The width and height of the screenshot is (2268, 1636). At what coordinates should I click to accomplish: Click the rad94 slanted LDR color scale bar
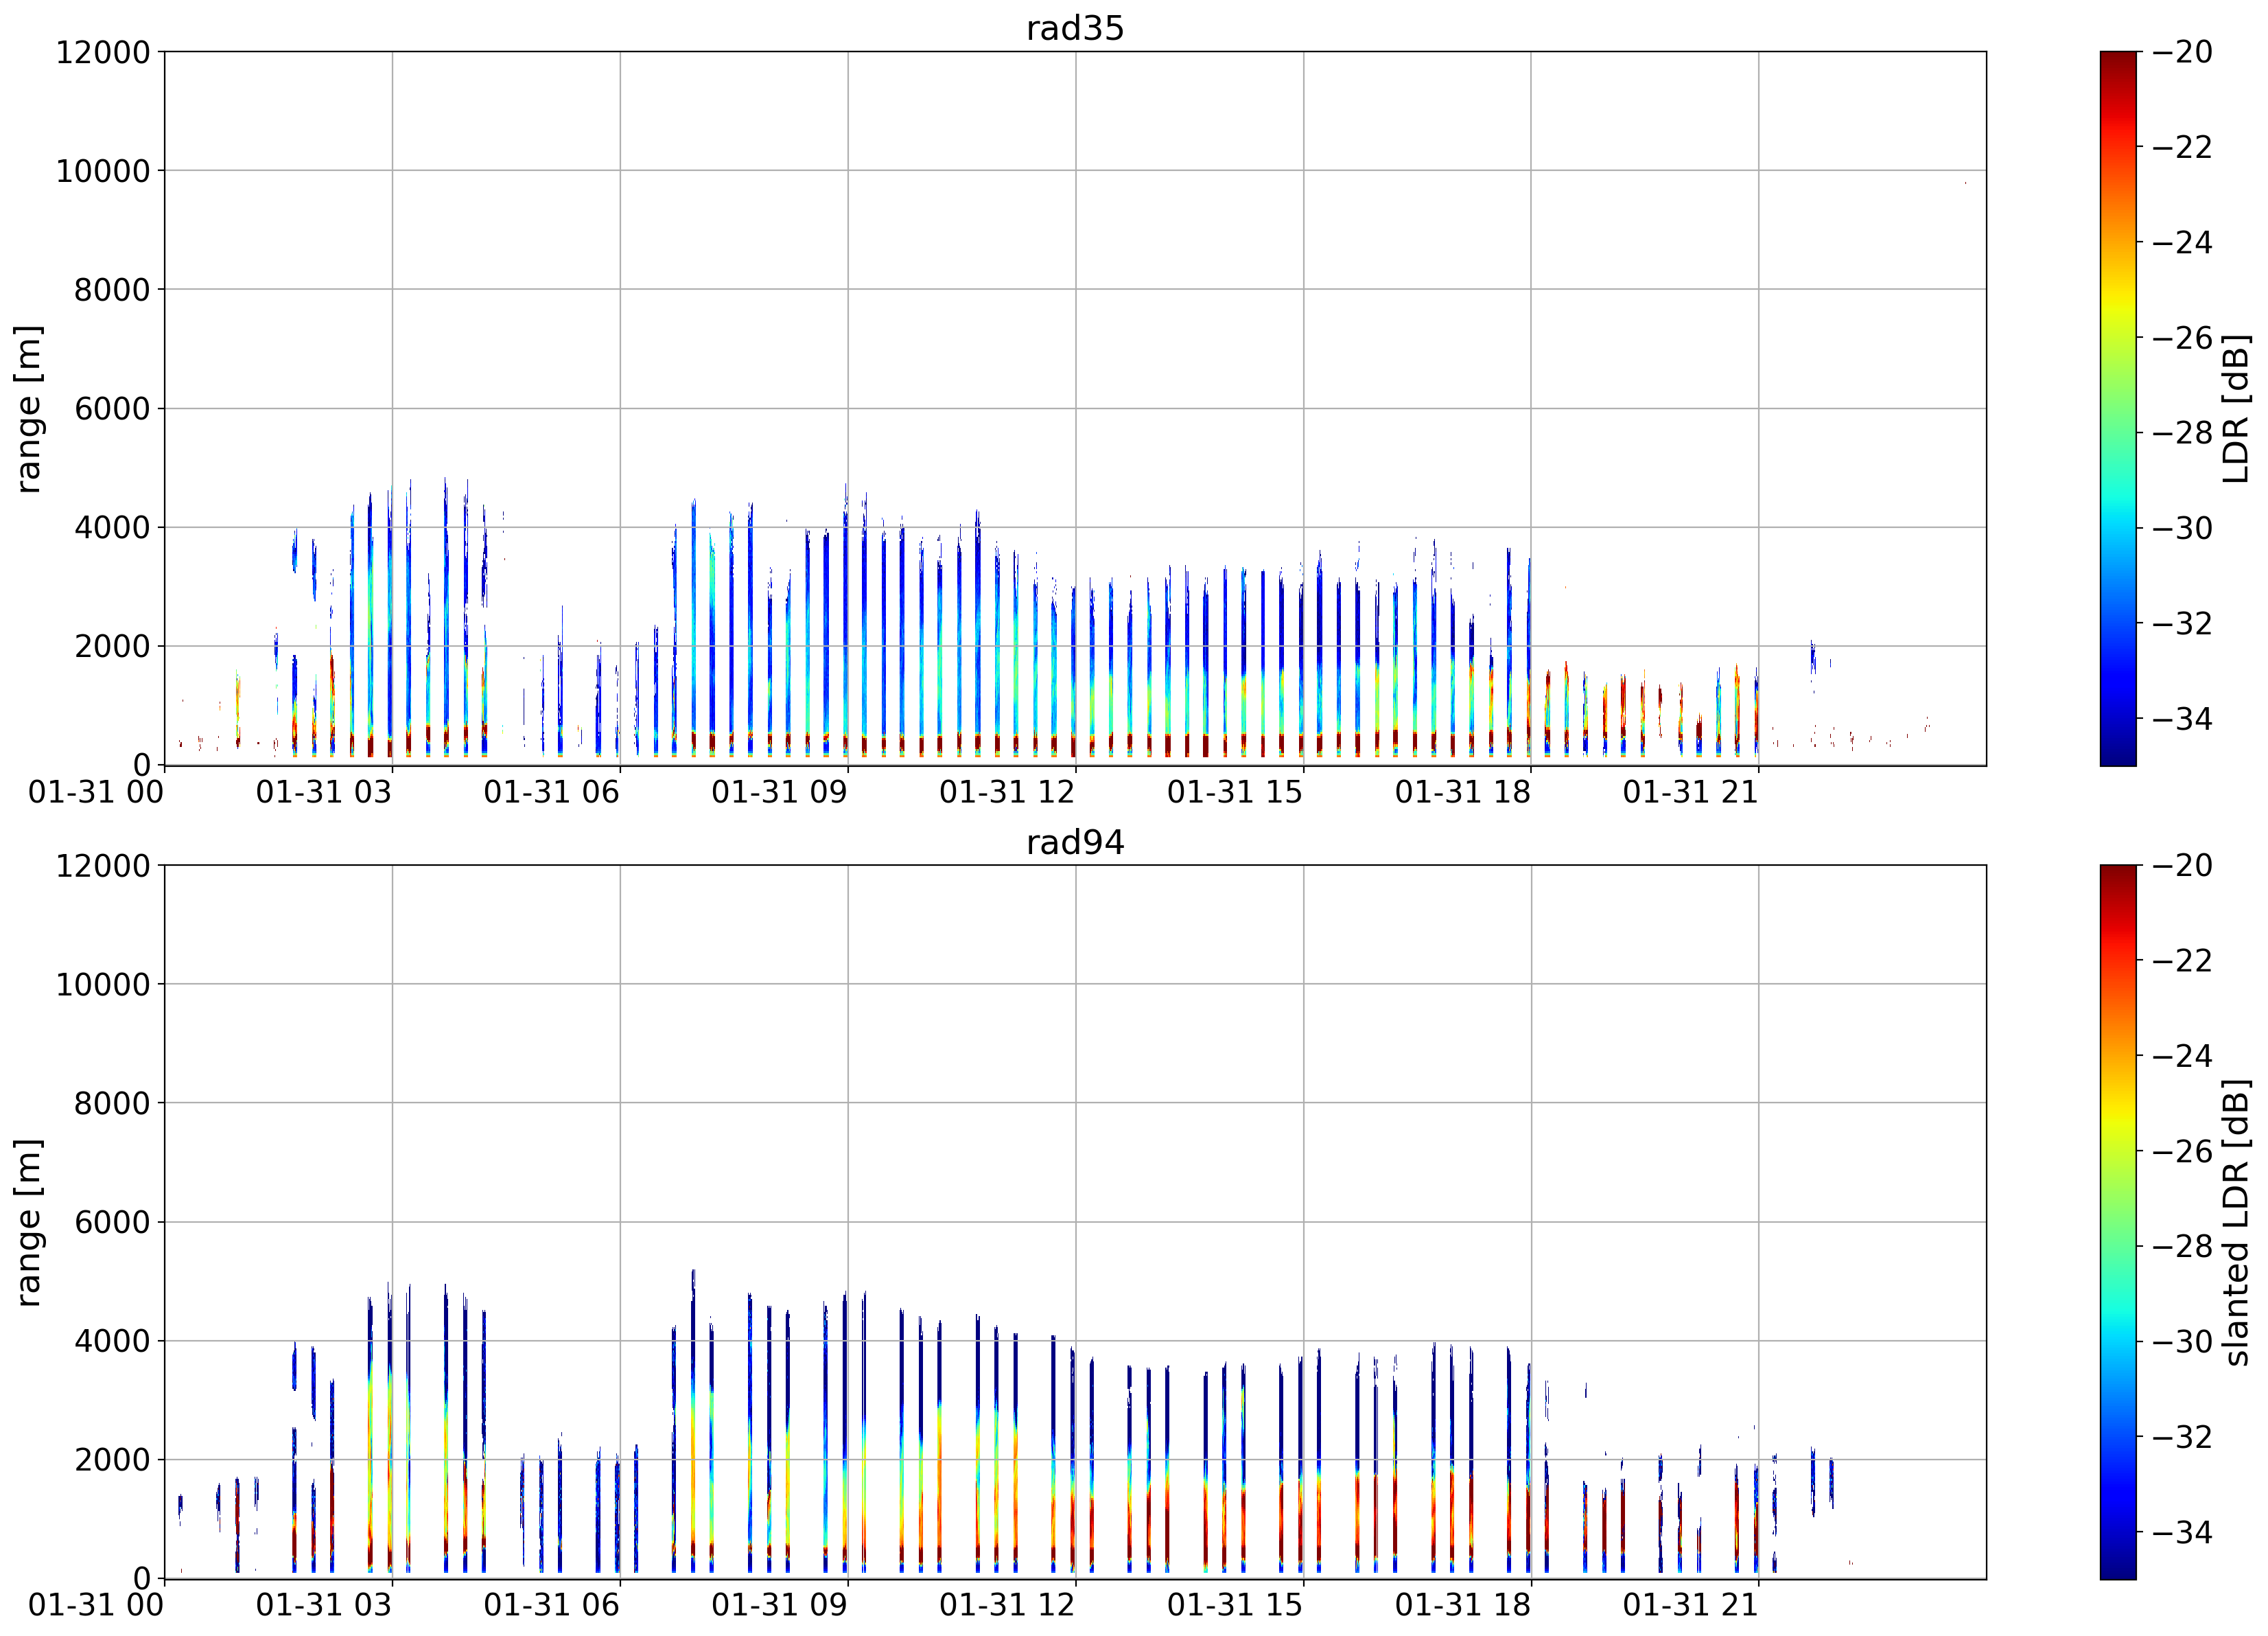(x=2118, y=1222)
